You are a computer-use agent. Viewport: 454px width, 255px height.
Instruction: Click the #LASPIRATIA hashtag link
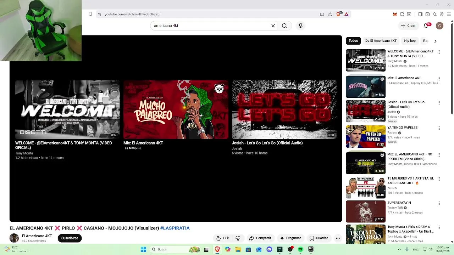[x=175, y=228]
